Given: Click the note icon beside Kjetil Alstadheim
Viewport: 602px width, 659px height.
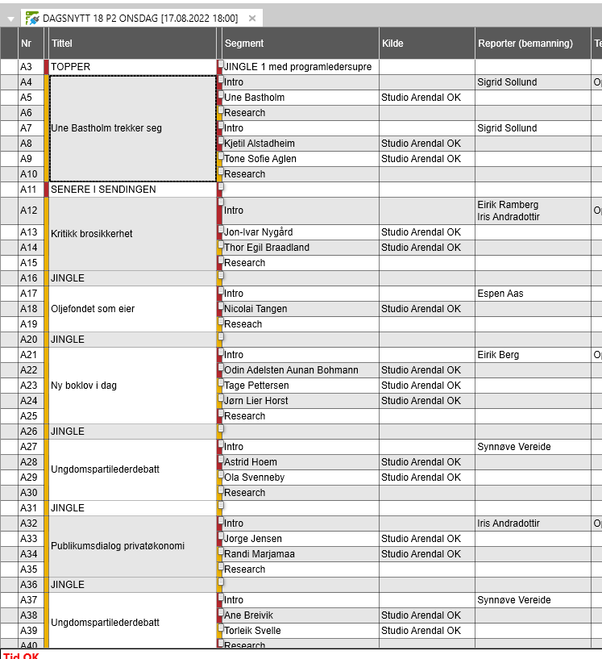Looking at the screenshot, I should [x=220, y=140].
